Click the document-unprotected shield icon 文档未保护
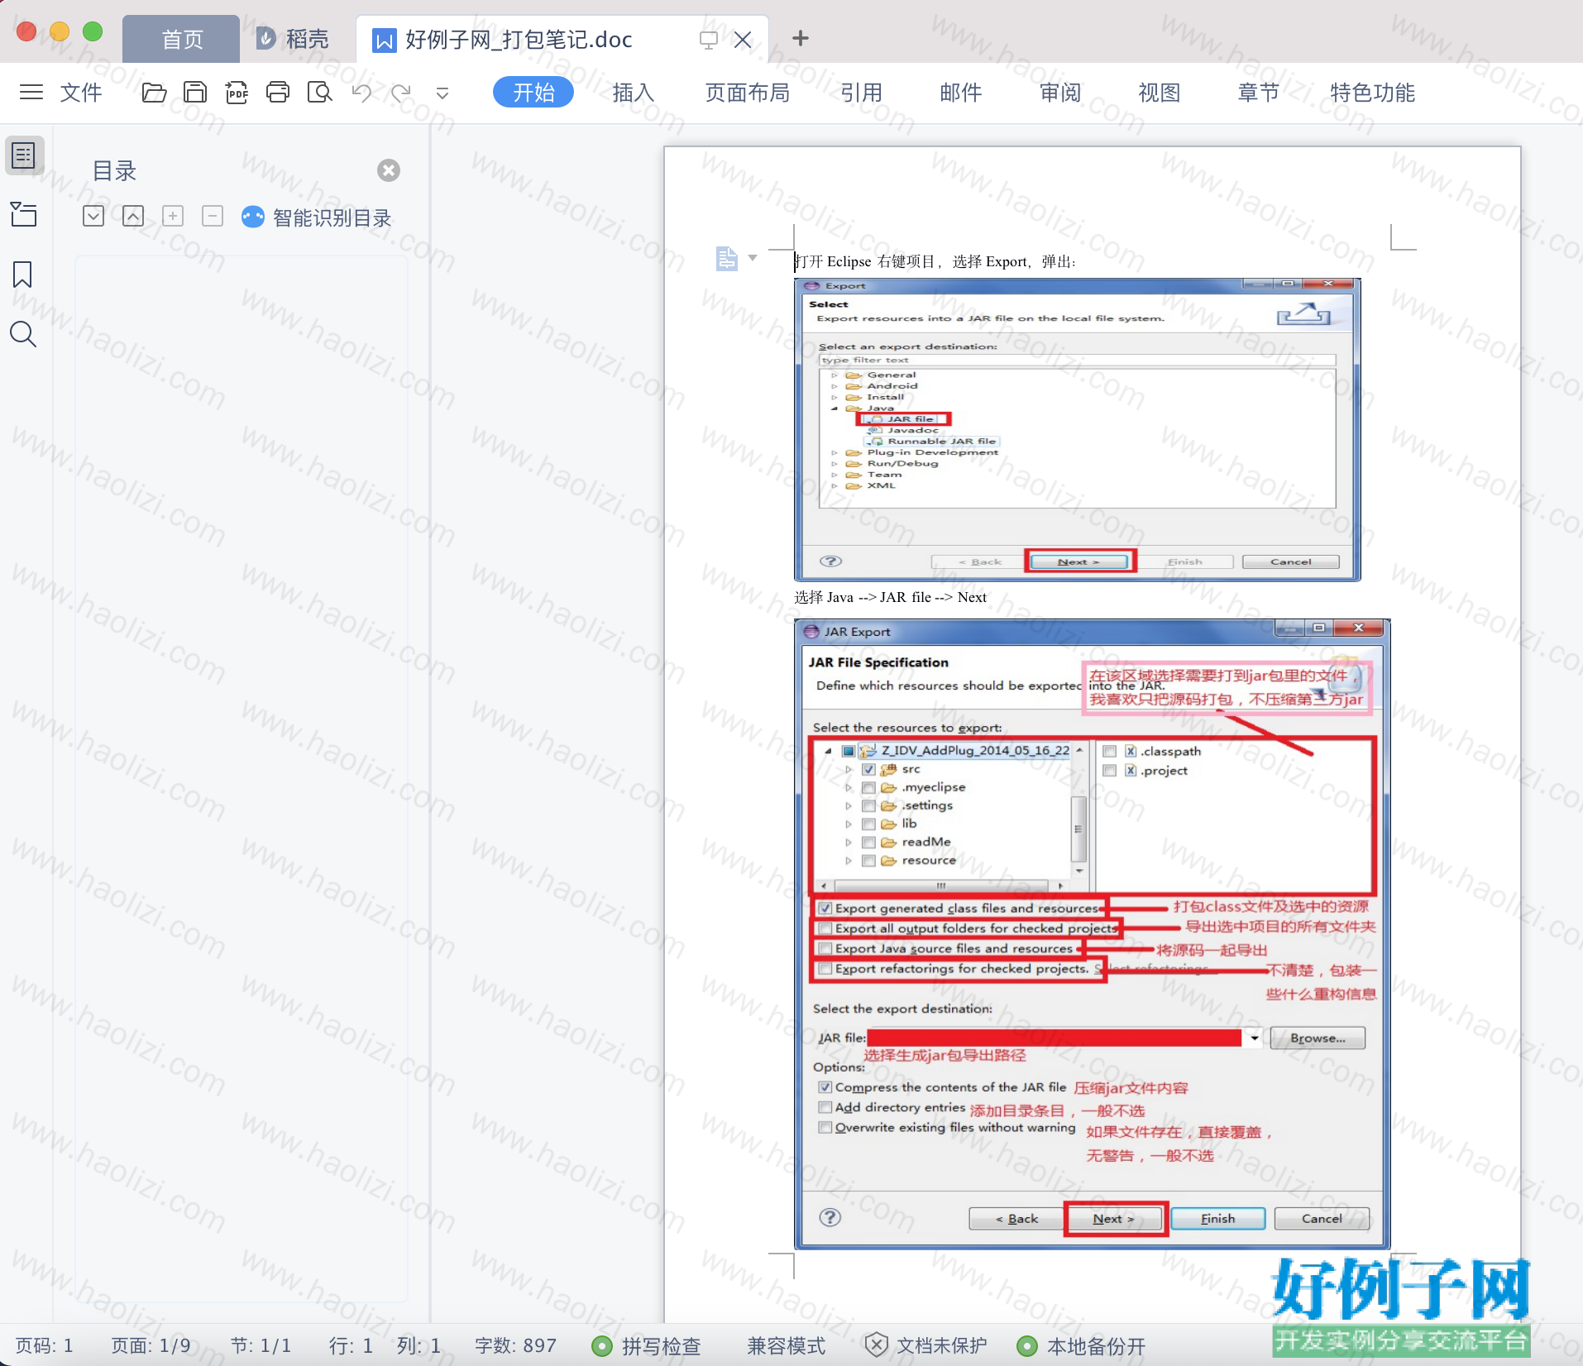The height and width of the screenshot is (1366, 1583). tap(877, 1345)
